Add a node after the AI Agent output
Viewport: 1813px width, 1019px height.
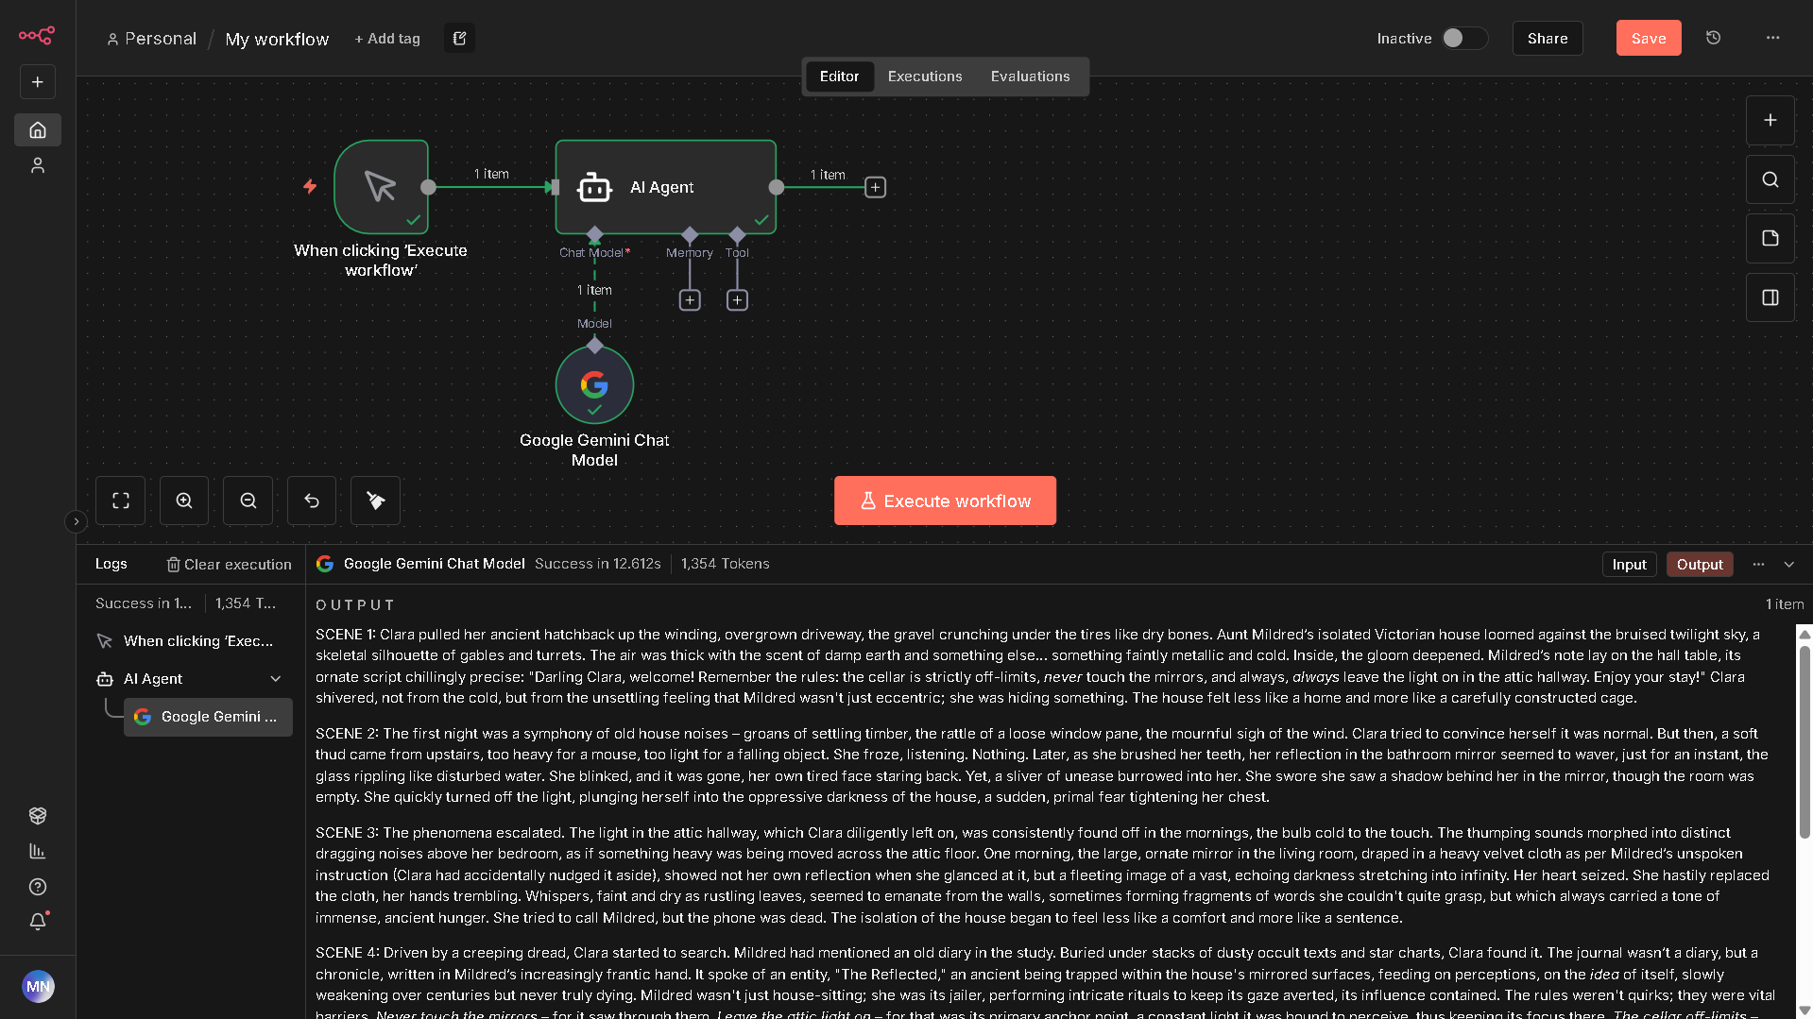tap(876, 187)
